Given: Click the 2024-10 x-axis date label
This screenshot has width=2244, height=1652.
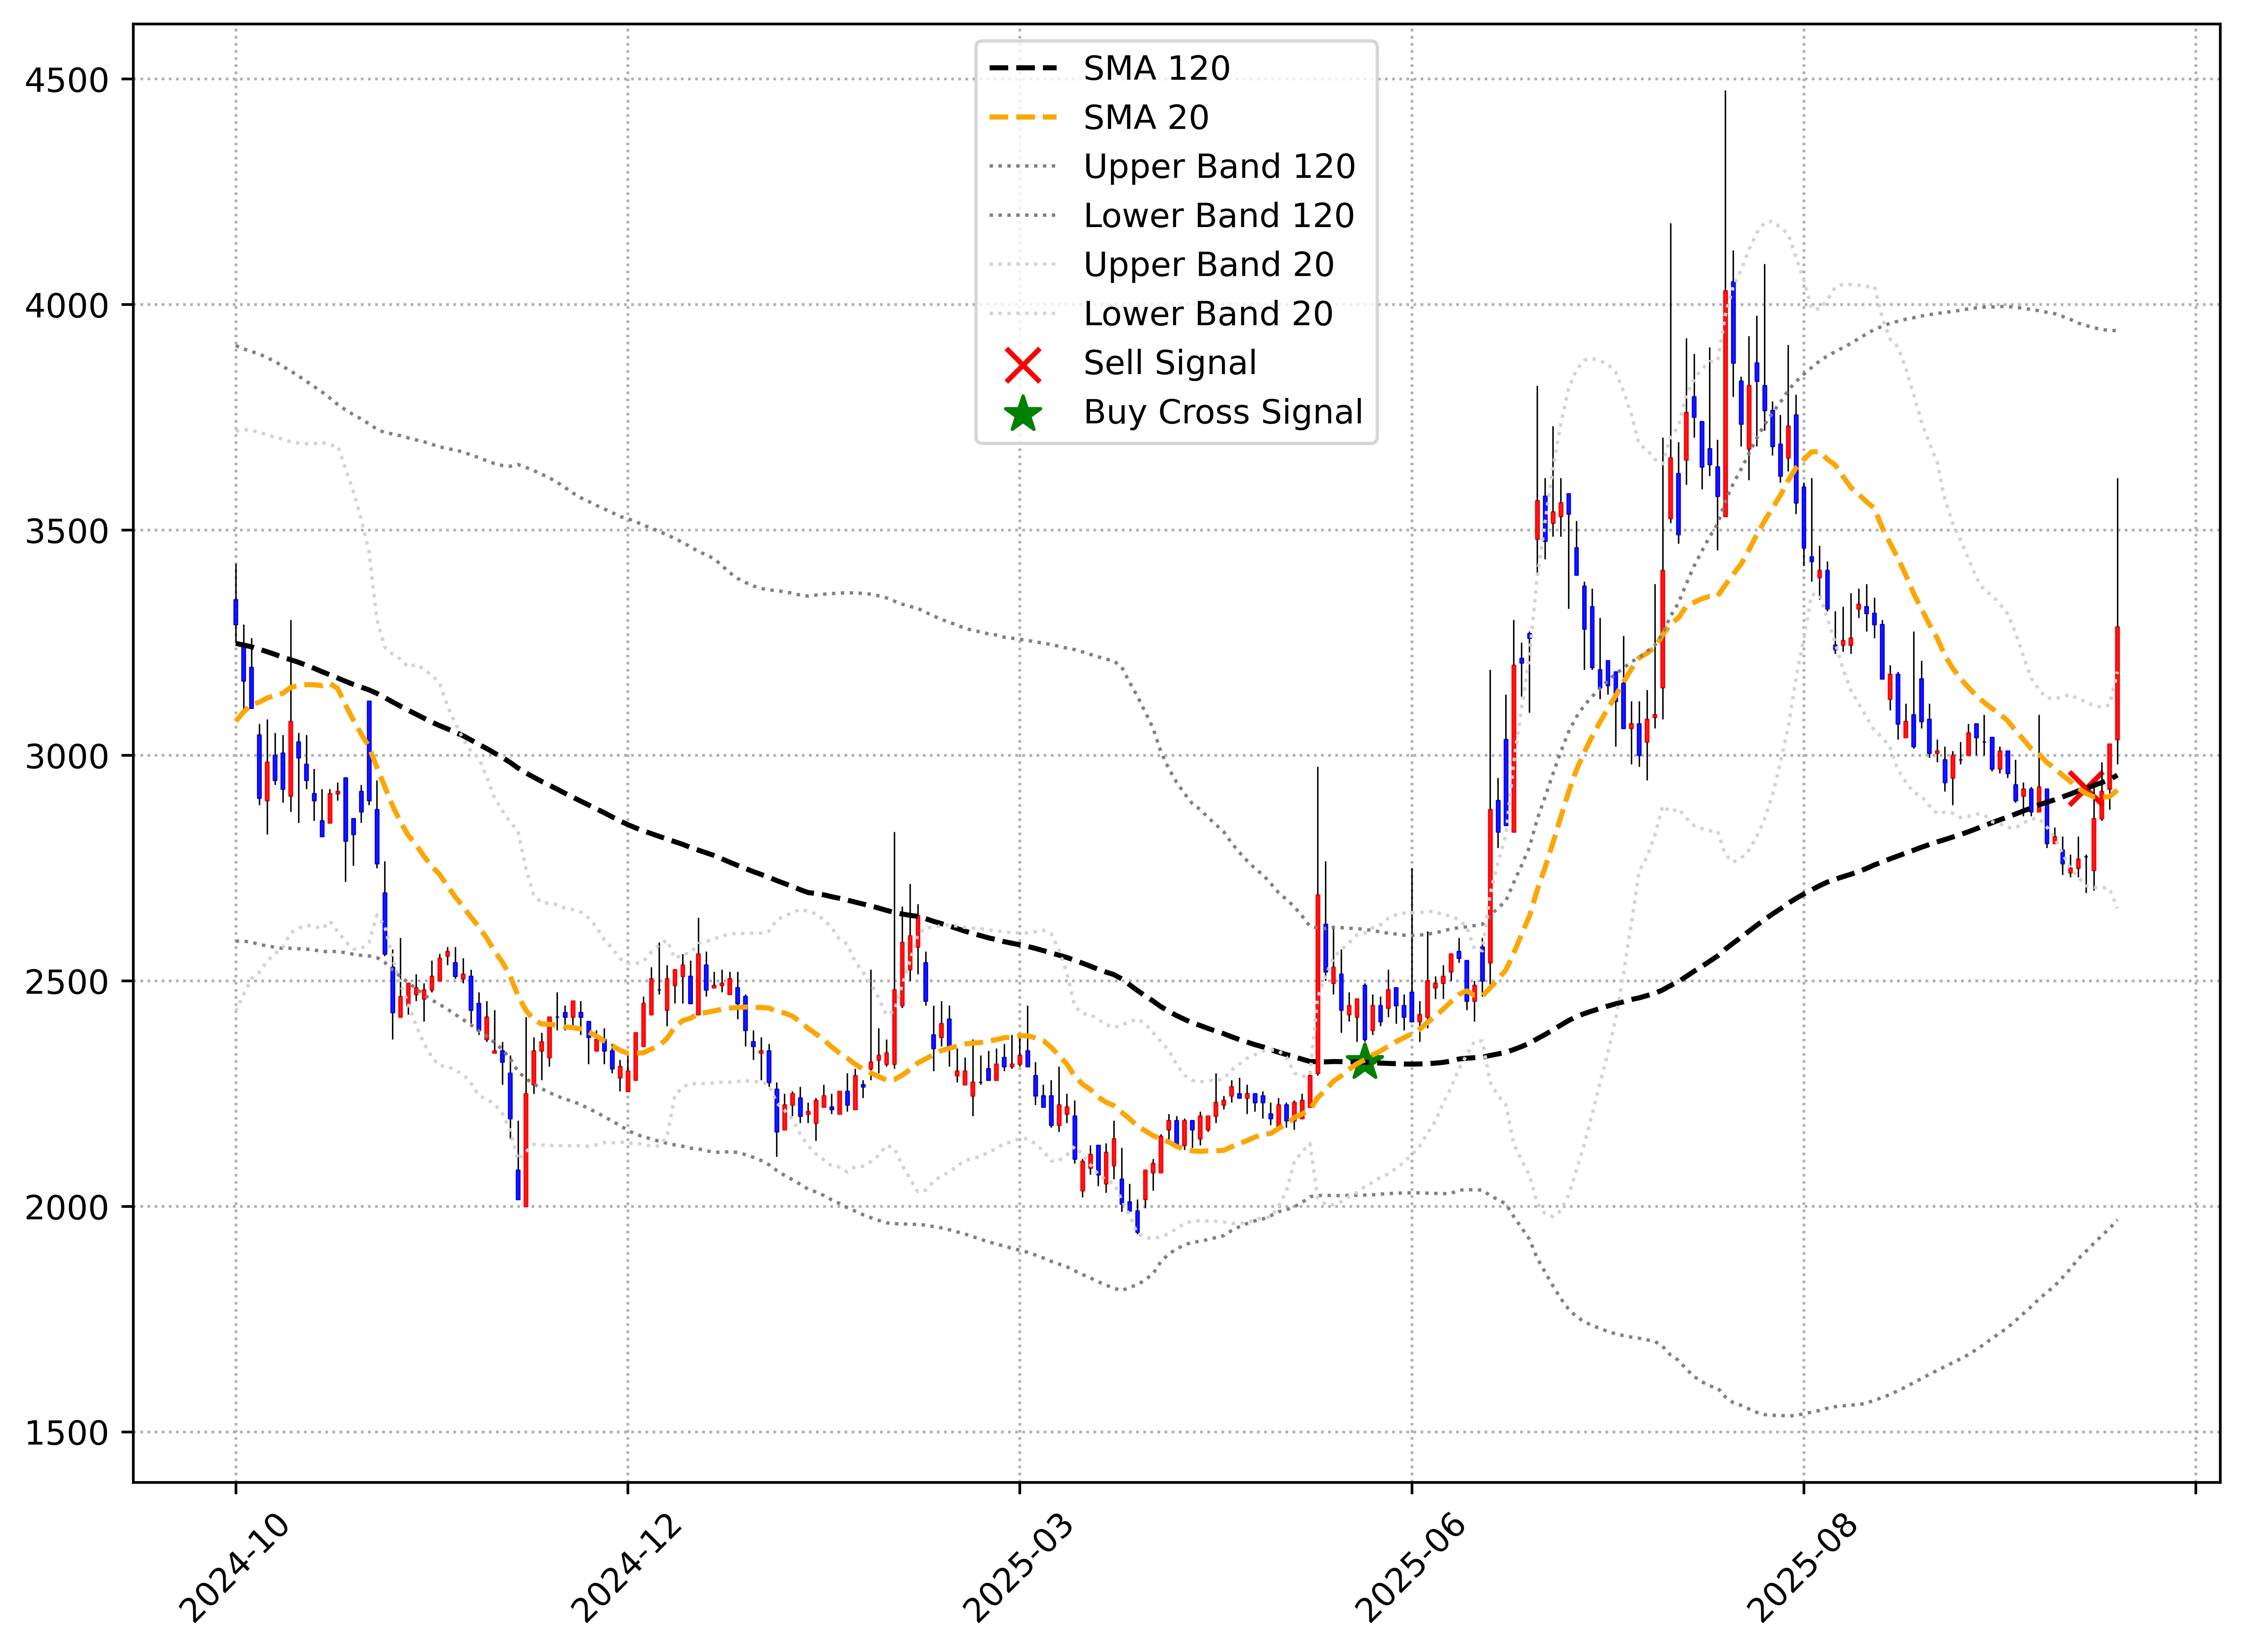Looking at the screenshot, I should click(x=234, y=1568).
